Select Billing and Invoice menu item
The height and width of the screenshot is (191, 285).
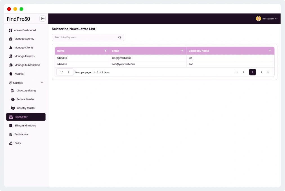[25, 126]
